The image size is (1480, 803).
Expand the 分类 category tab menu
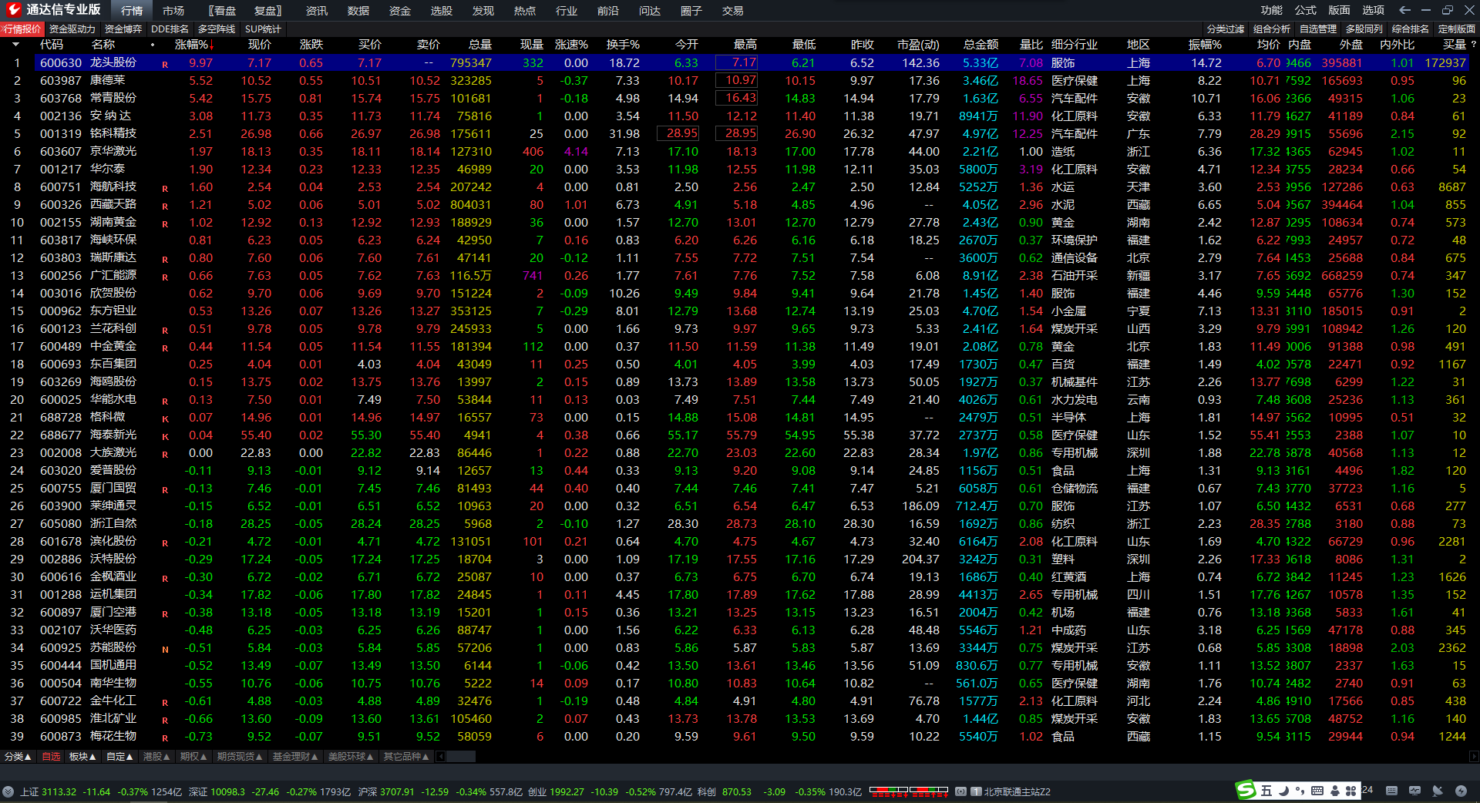click(x=18, y=757)
